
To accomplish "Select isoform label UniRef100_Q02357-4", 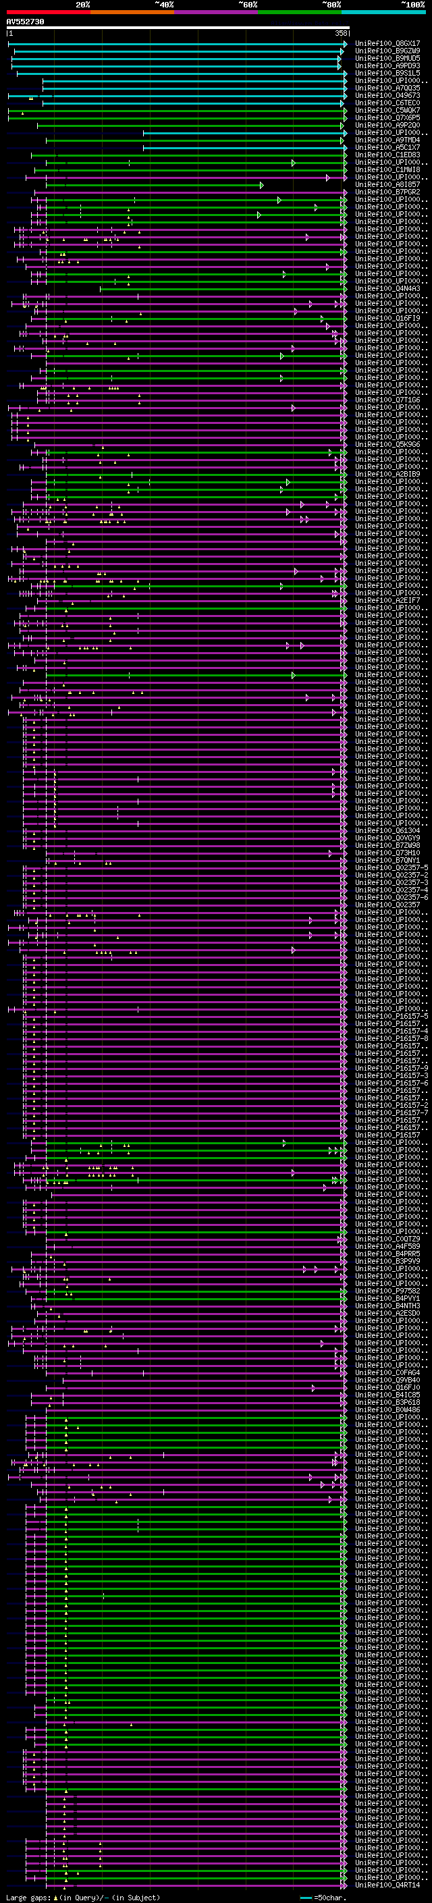I will pos(391,890).
